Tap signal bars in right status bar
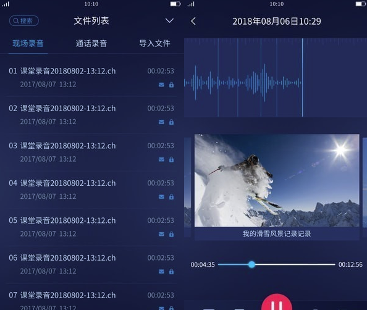The height and width of the screenshot is (310, 367). coord(191,4)
